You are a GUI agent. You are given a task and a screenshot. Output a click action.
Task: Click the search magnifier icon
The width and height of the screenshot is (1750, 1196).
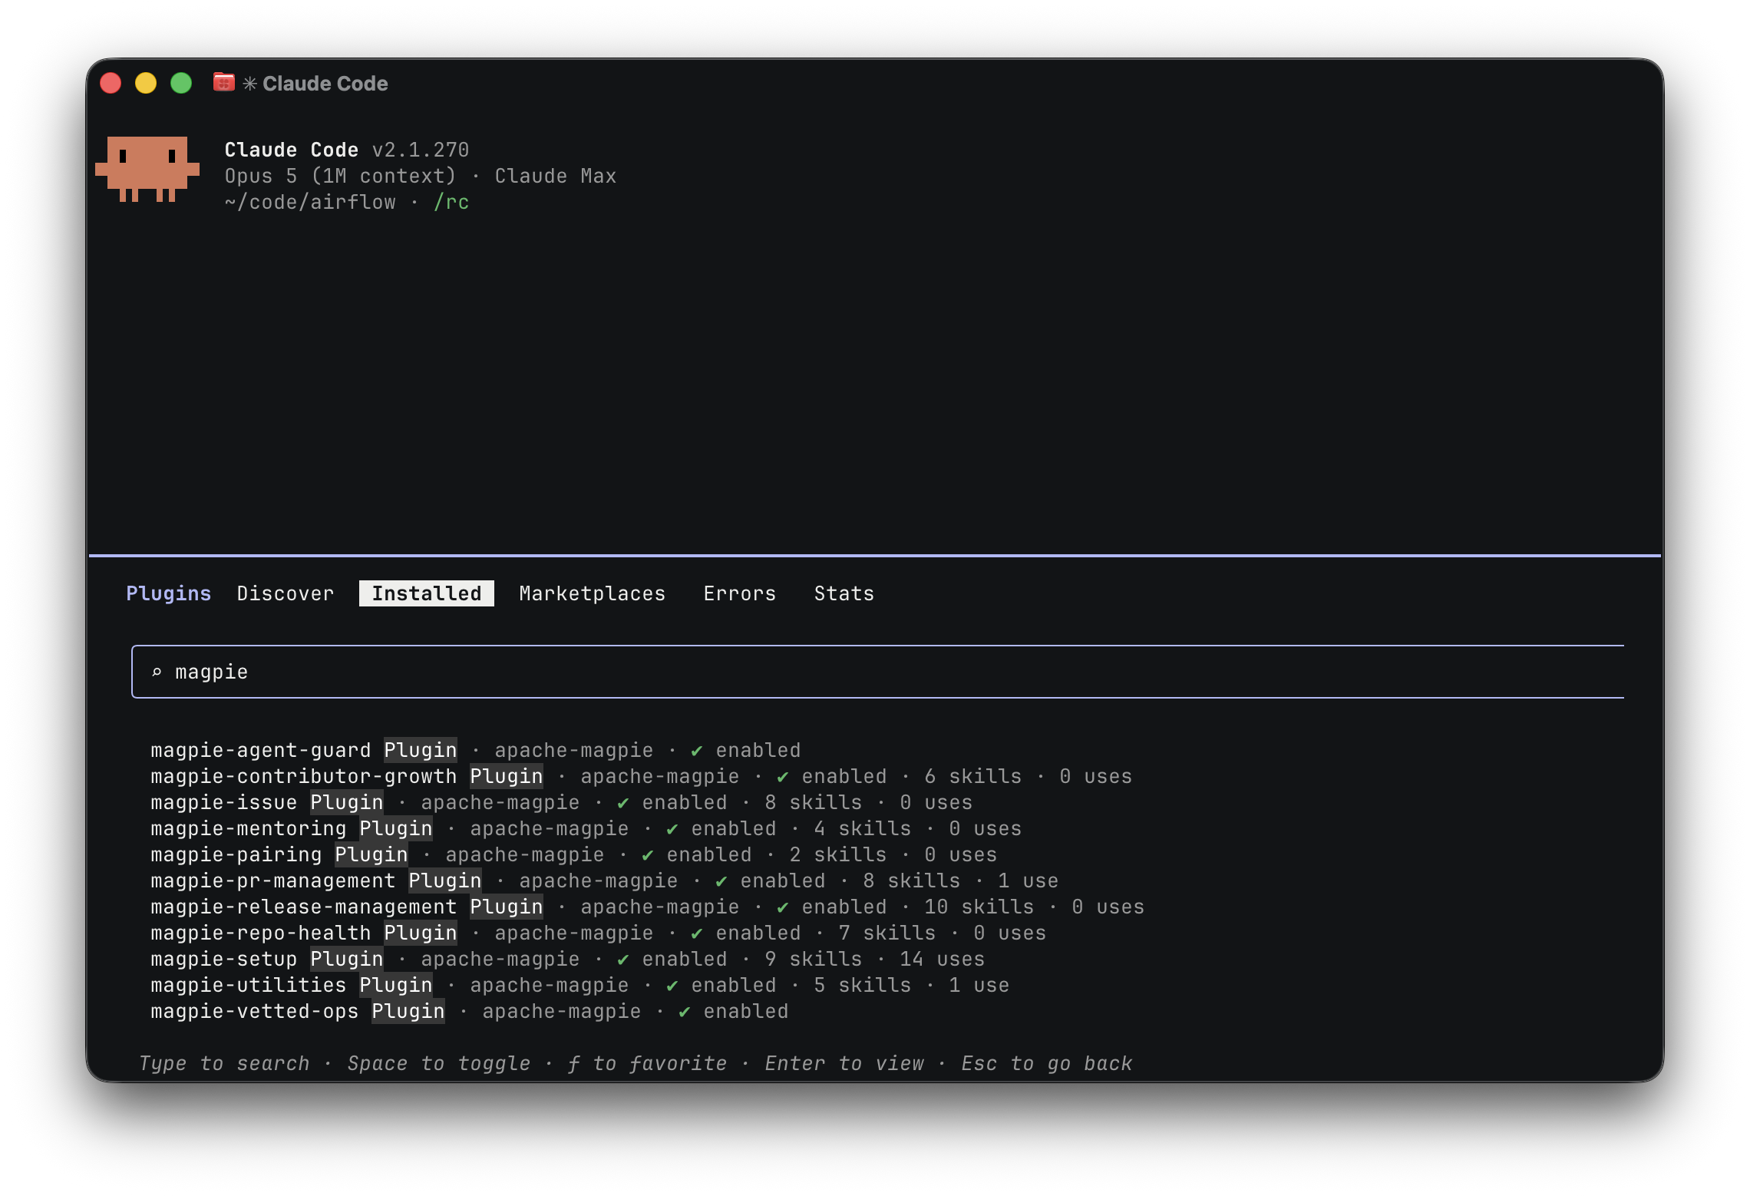click(x=157, y=672)
